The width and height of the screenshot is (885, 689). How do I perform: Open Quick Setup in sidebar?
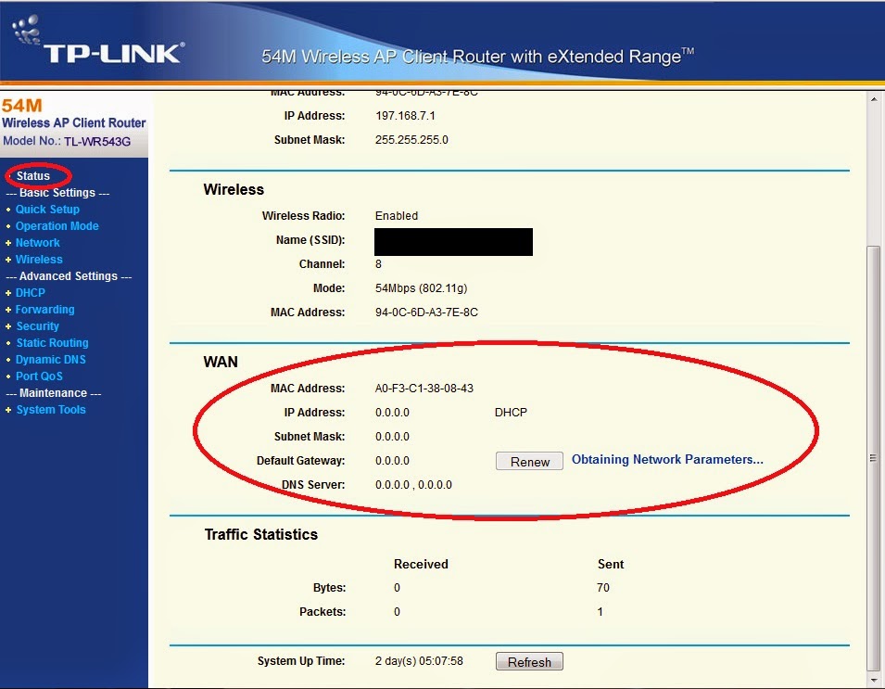coord(47,209)
